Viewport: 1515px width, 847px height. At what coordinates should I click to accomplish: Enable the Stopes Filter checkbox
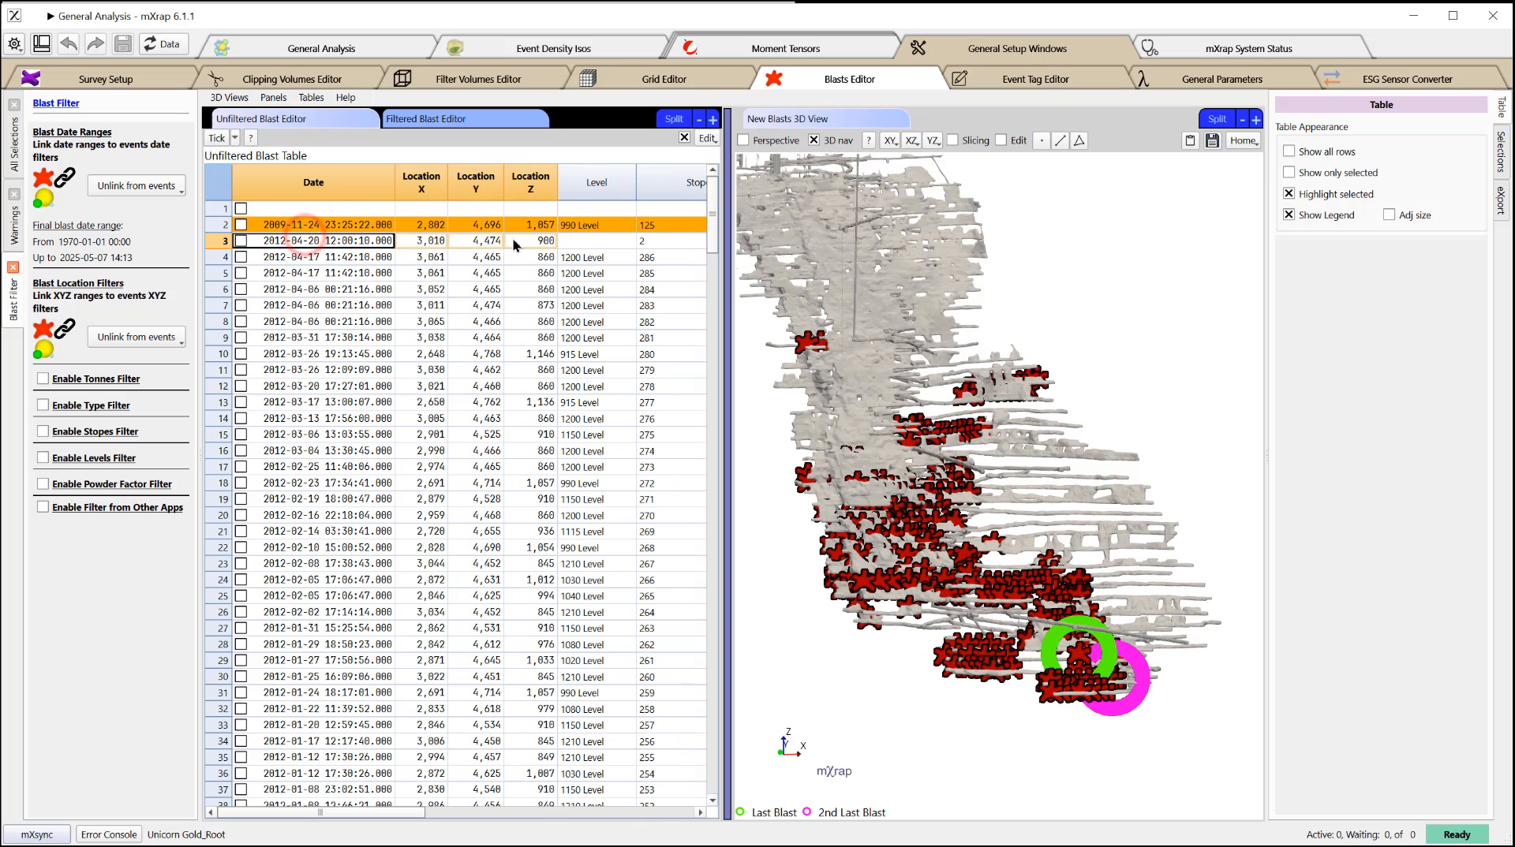(43, 431)
